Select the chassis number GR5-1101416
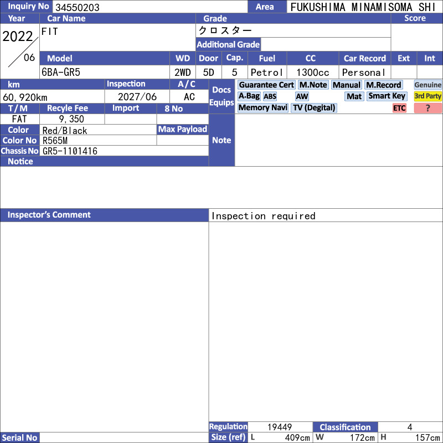443x443 pixels. pyautogui.click(x=125, y=151)
